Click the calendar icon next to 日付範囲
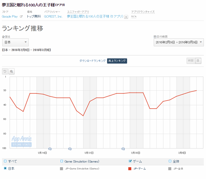Screen dimensions: 206x179 pyautogui.click(x=155, y=37)
